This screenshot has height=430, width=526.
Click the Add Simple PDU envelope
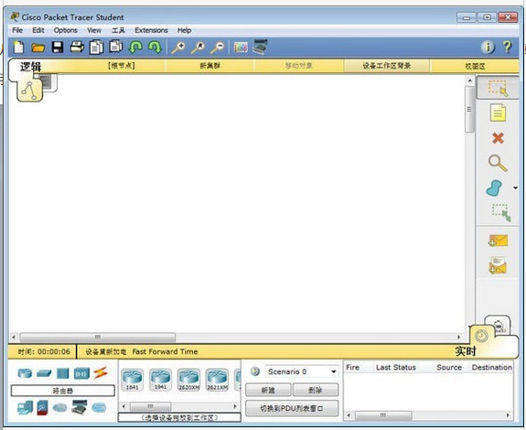pyautogui.click(x=498, y=241)
